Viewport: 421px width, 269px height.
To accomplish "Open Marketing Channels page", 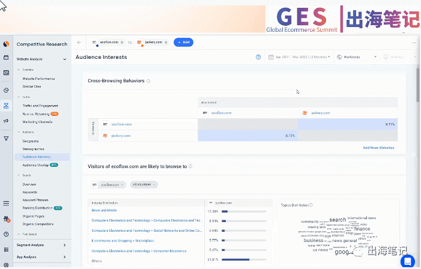I will coord(37,122).
